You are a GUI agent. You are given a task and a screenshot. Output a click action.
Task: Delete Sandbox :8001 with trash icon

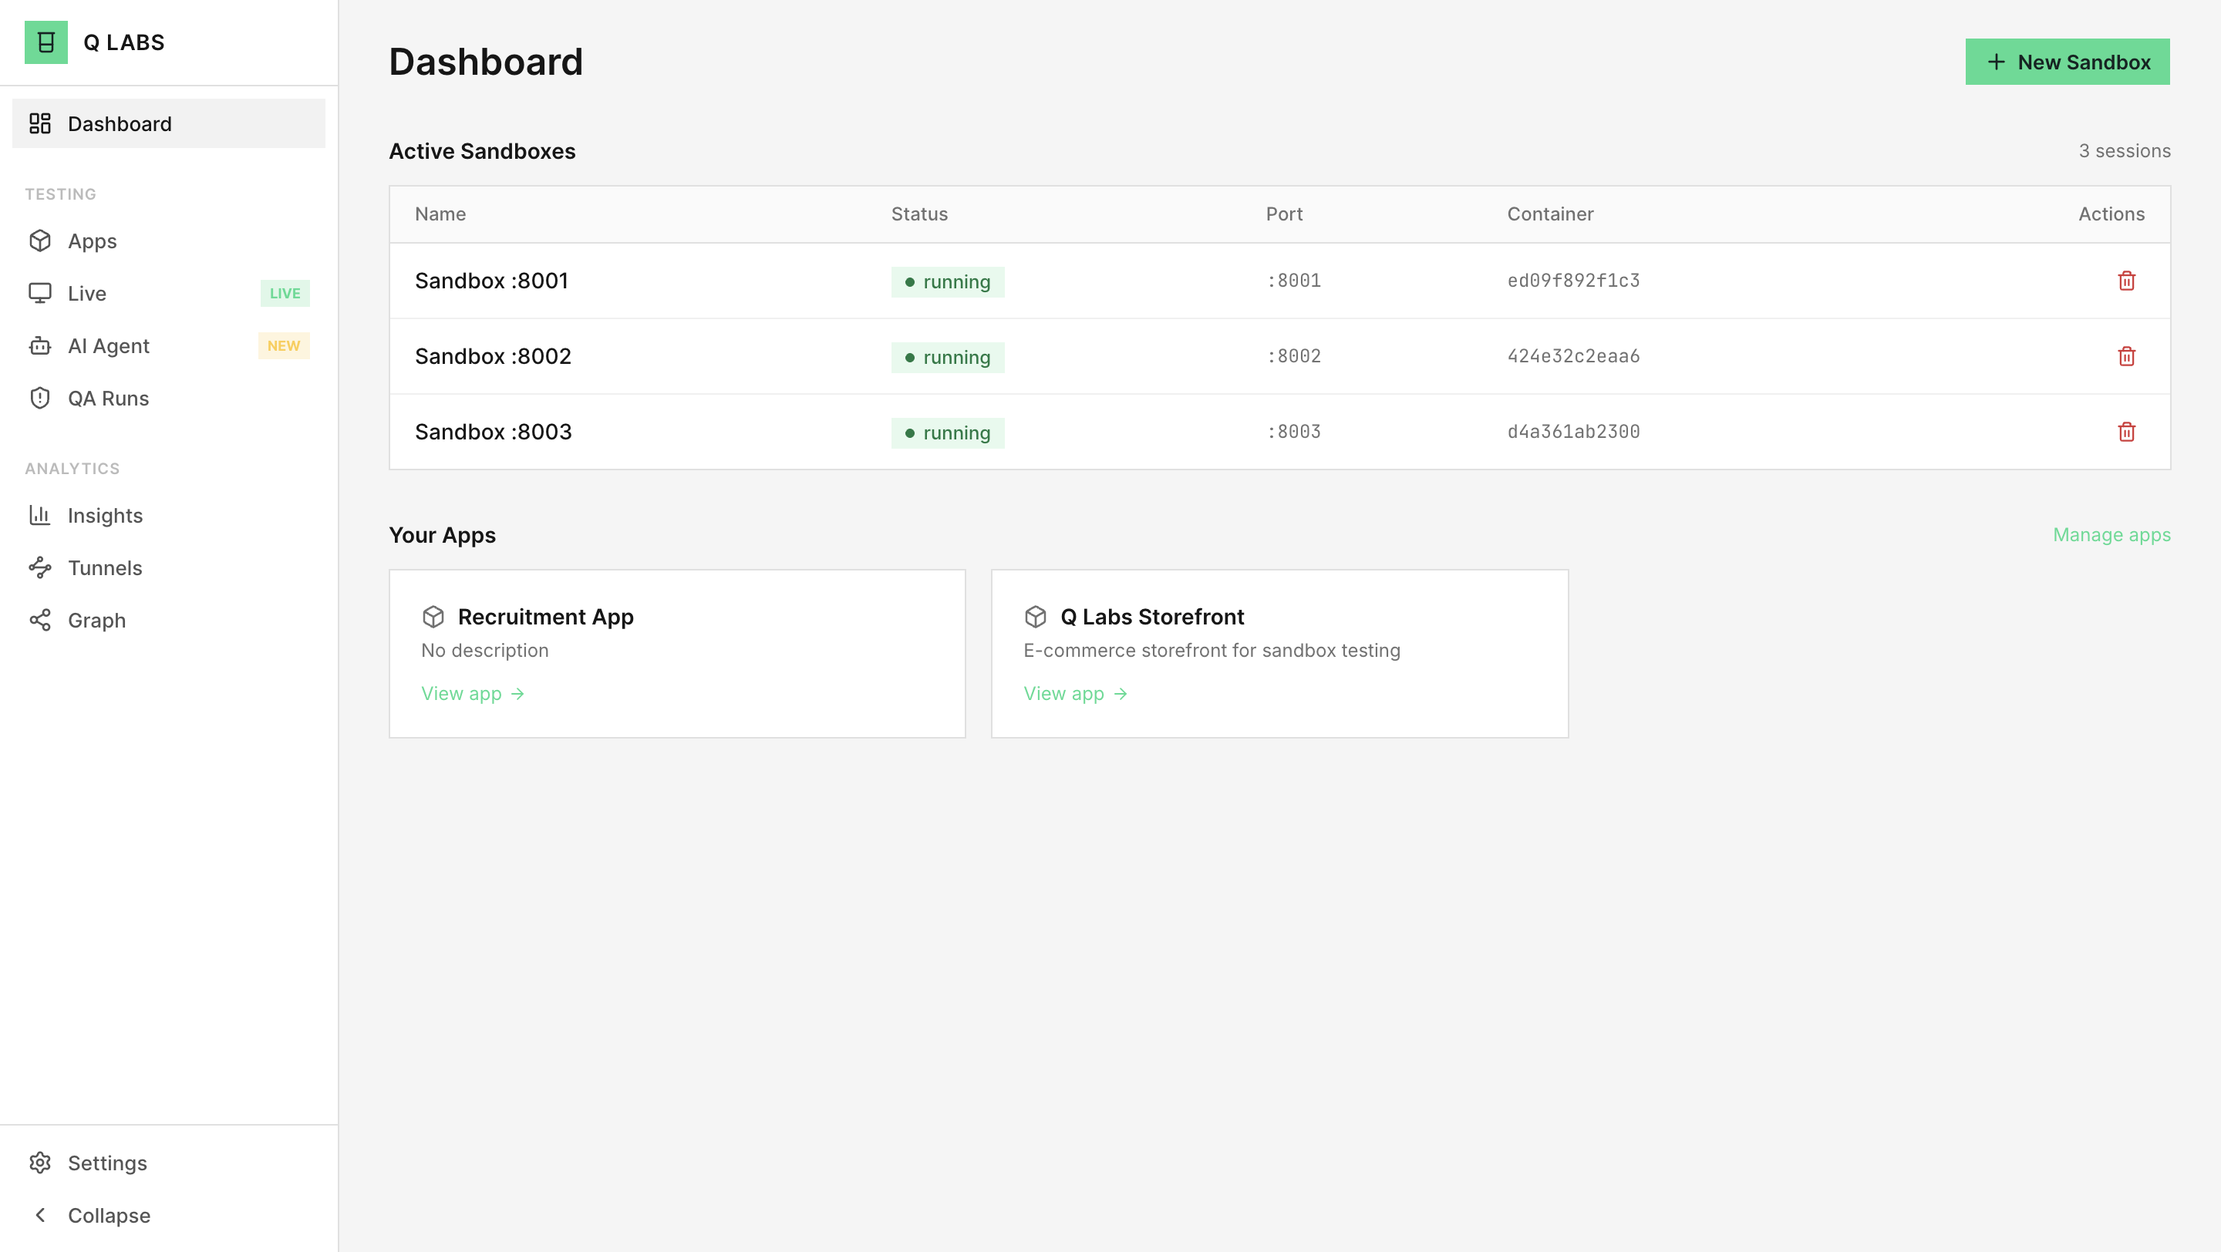point(2125,281)
